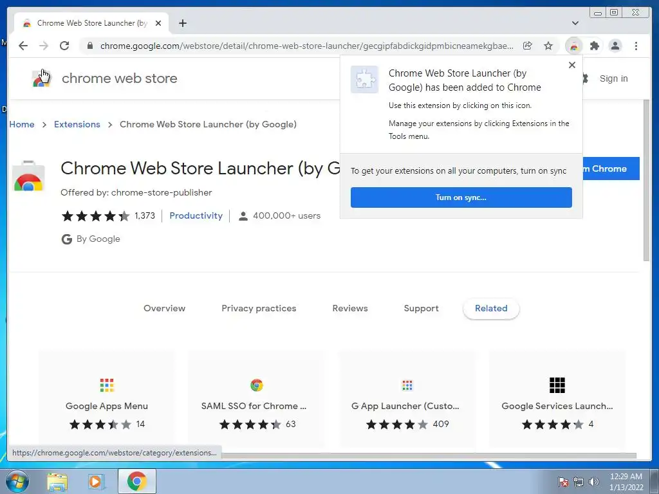Go to Extensions breadcrumb
The image size is (659, 494).
77,124
